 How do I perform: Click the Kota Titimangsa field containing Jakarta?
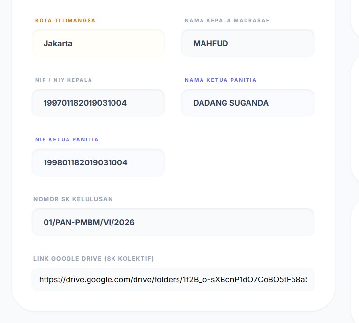(x=98, y=43)
